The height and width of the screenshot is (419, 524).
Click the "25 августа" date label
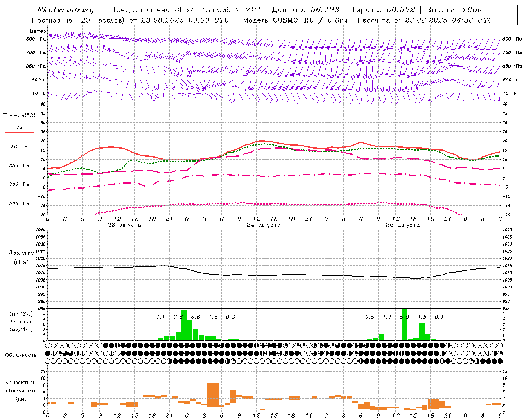click(x=403, y=225)
